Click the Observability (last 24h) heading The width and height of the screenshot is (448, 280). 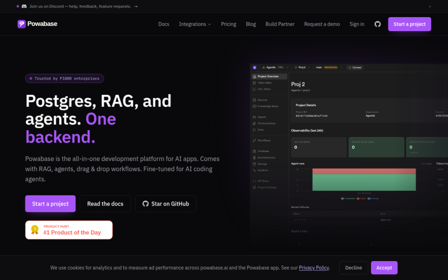[x=307, y=130]
